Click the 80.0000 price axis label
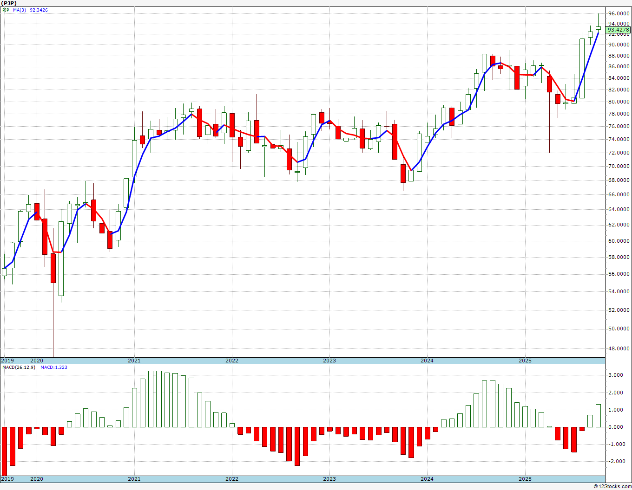This screenshot has width=632, height=490. click(x=619, y=102)
